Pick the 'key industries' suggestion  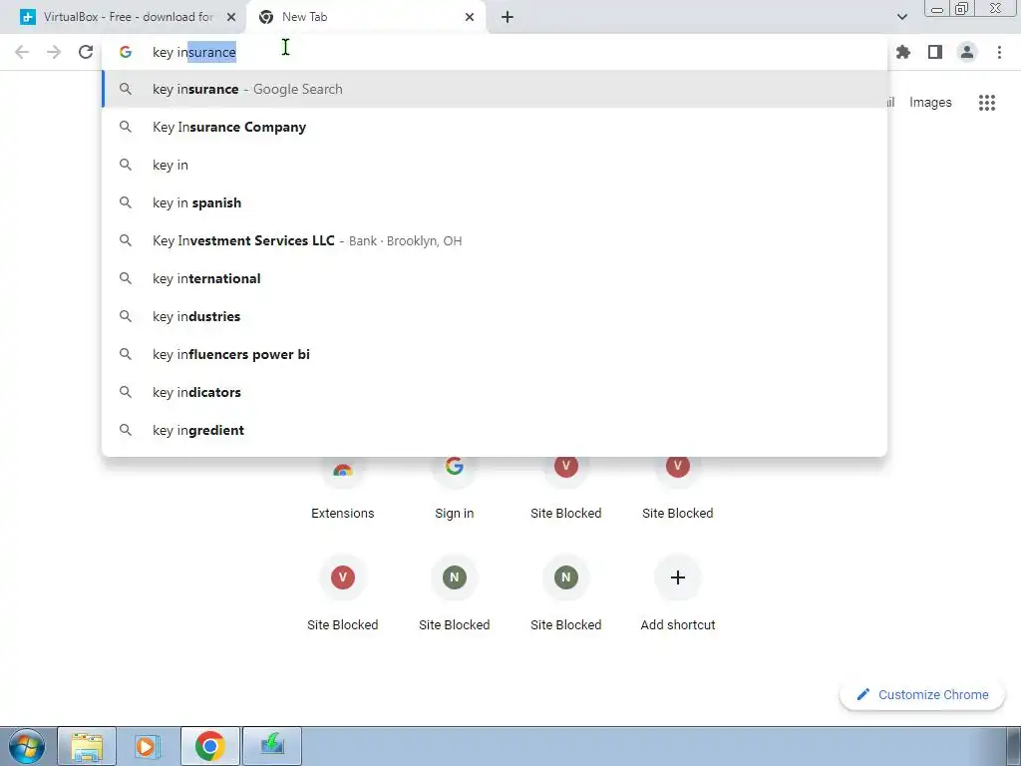pos(495,316)
